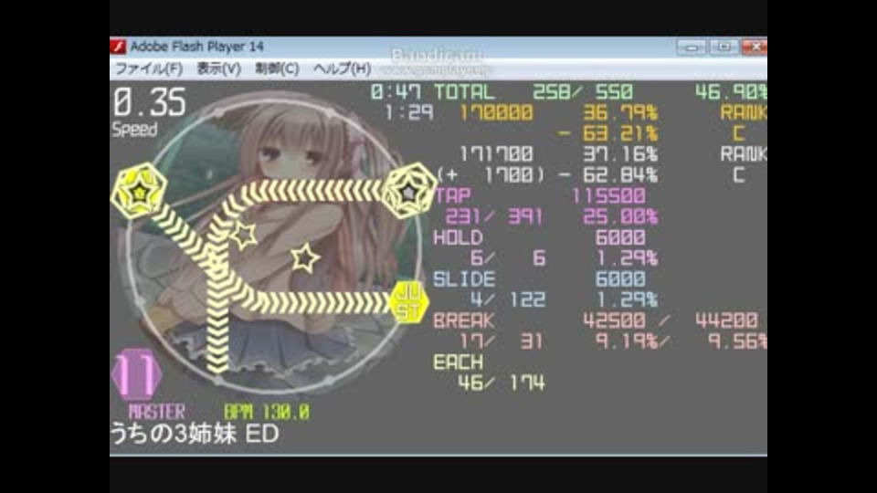Image resolution: width=877 pixels, height=493 pixels.
Task: Click the 36.79% percentage
Action: [x=619, y=113]
